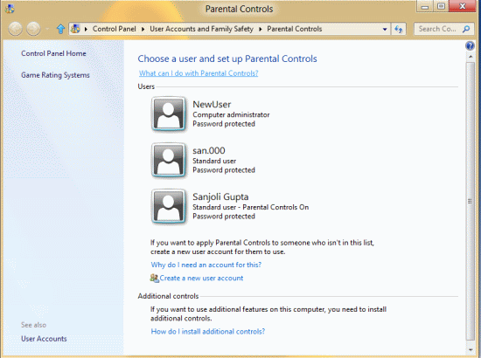
Task: Click the search magnifier icon
Action: [x=466, y=29]
